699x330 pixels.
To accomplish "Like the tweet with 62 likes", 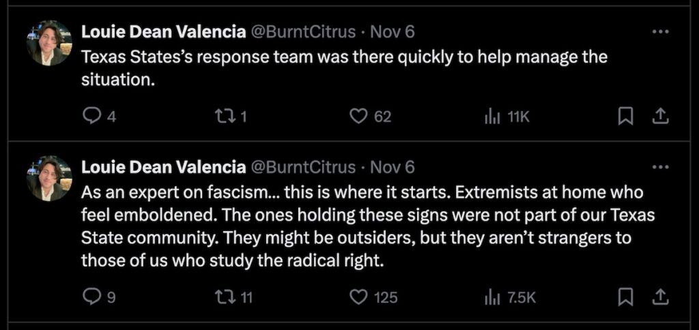I will 359,117.
